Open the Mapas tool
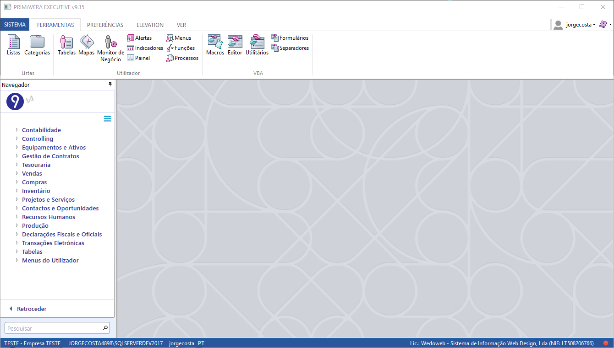Image resolution: width=614 pixels, height=348 pixels. 86,45
